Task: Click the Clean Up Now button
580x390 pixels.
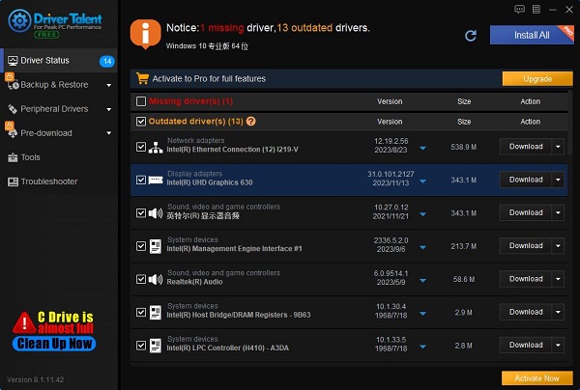Action: (54, 344)
